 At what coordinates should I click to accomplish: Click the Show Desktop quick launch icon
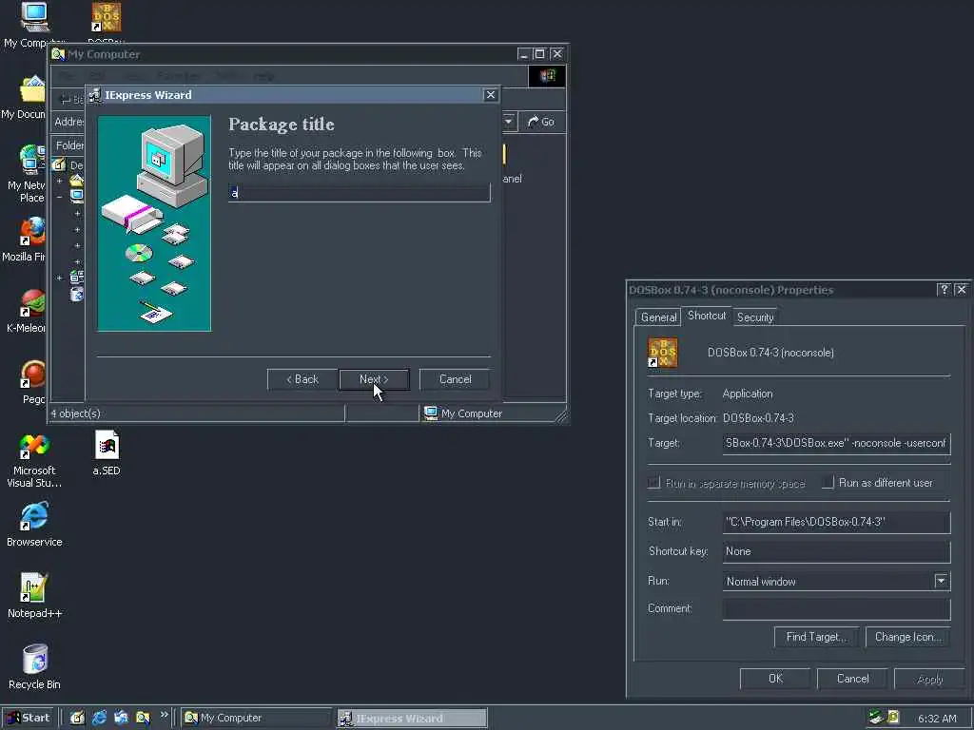coord(77,718)
